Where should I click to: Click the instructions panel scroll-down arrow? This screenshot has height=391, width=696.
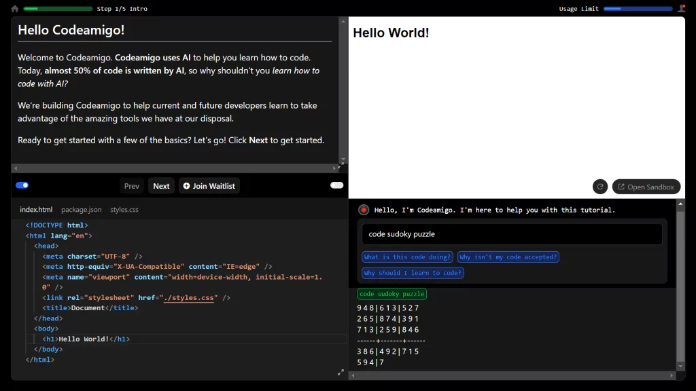click(343, 159)
